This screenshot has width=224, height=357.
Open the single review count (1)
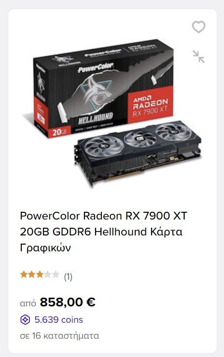68,277
